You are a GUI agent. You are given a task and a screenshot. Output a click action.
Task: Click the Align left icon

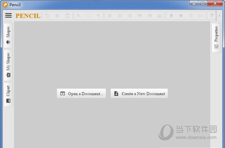tap(110, 16)
